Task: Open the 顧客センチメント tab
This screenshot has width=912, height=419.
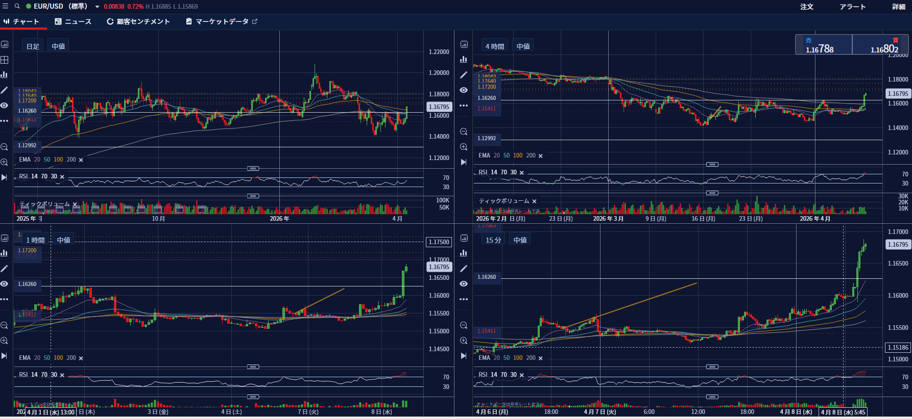Action: click(138, 21)
